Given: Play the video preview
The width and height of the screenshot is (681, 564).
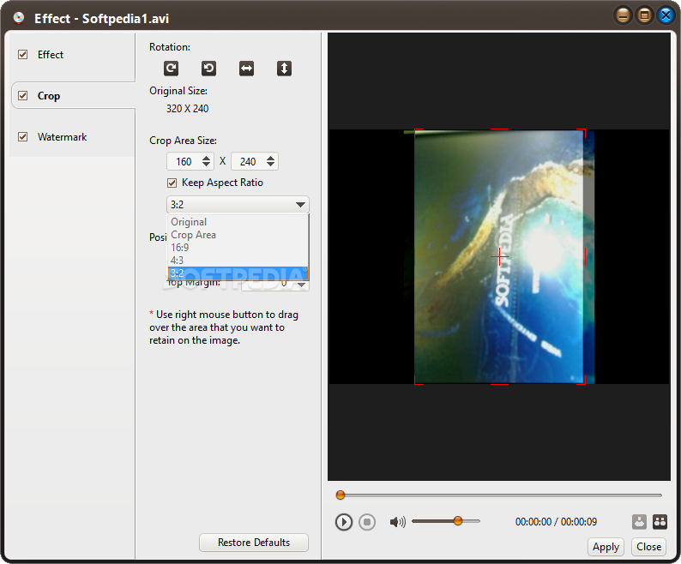Looking at the screenshot, I should (344, 521).
